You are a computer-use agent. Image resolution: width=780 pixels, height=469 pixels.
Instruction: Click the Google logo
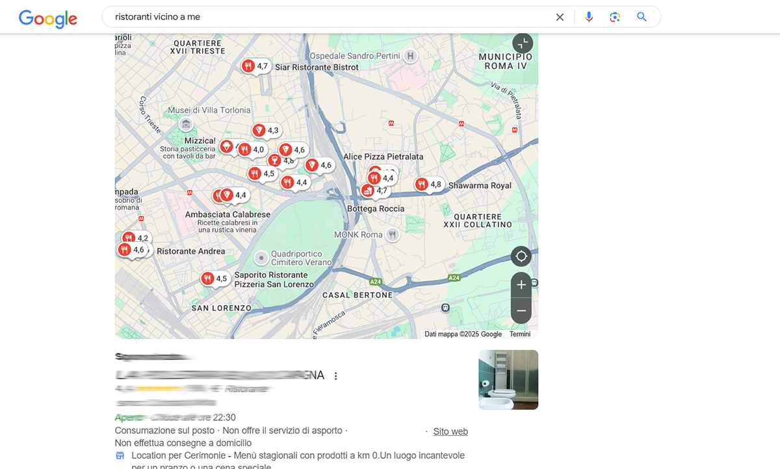pyautogui.click(x=48, y=18)
